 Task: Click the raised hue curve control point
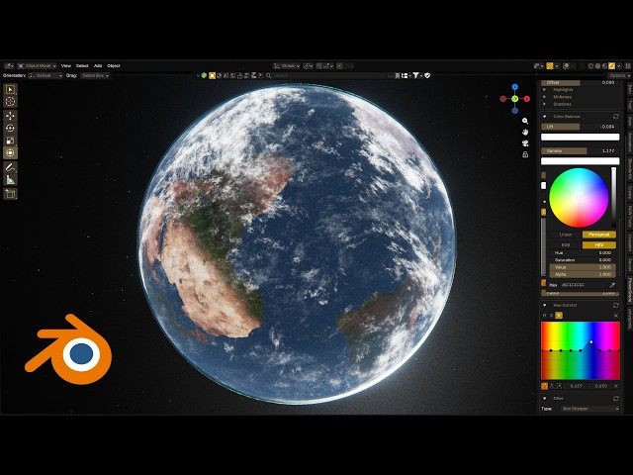pyautogui.click(x=591, y=341)
